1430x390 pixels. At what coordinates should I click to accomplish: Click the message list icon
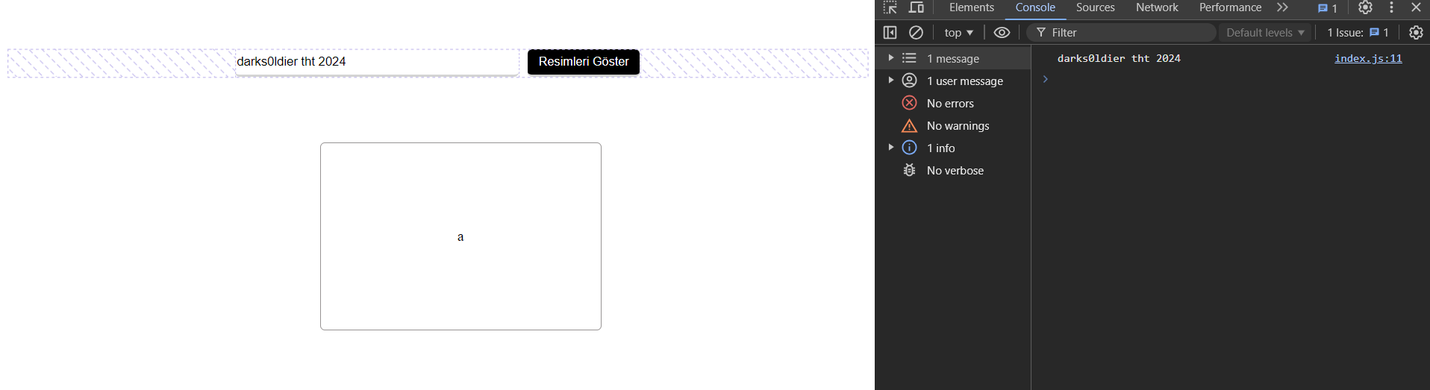point(909,58)
